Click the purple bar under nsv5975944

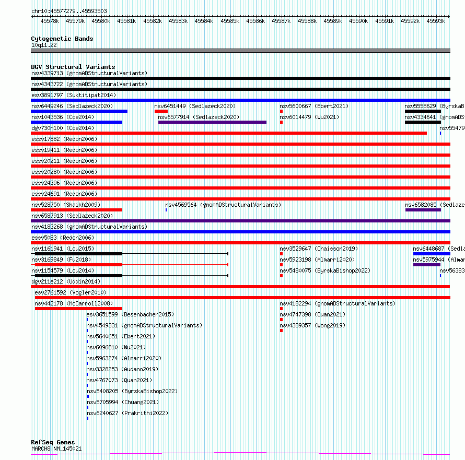[x=427, y=265]
